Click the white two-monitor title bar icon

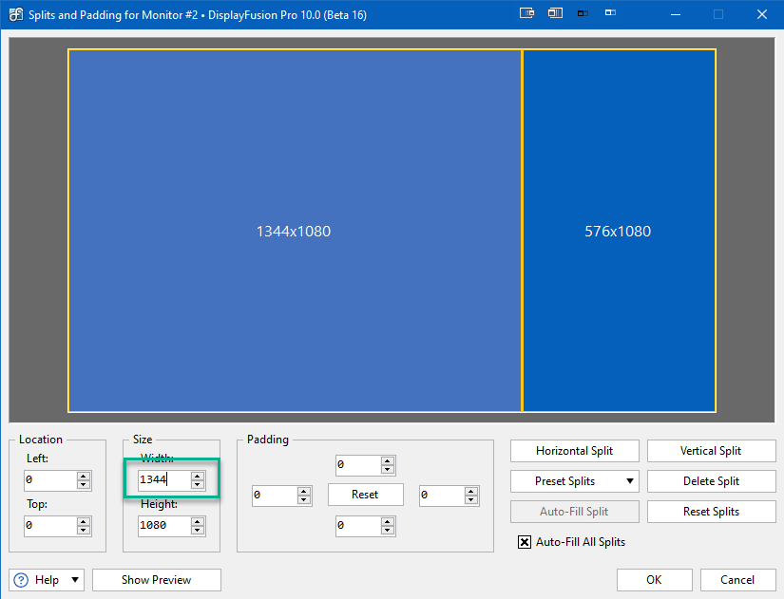pos(610,12)
